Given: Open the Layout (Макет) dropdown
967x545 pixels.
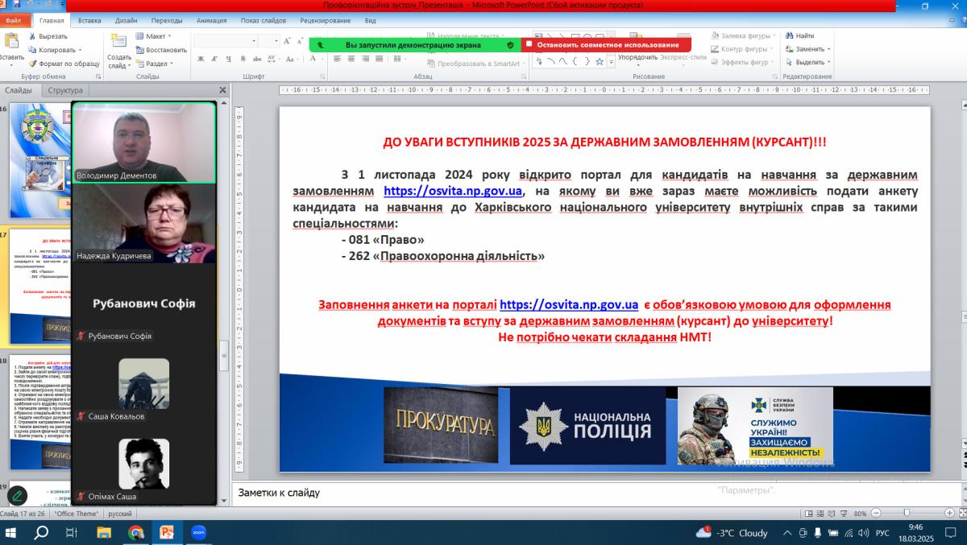Looking at the screenshot, I should [x=155, y=36].
